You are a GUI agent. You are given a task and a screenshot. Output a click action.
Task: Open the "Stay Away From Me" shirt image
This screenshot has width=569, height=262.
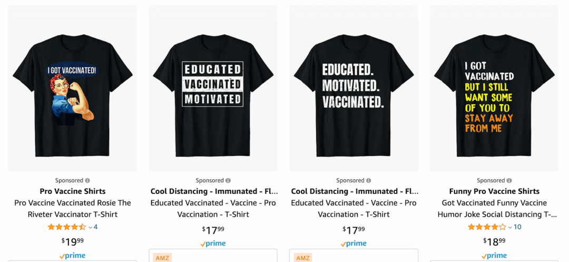click(x=494, y=88)
